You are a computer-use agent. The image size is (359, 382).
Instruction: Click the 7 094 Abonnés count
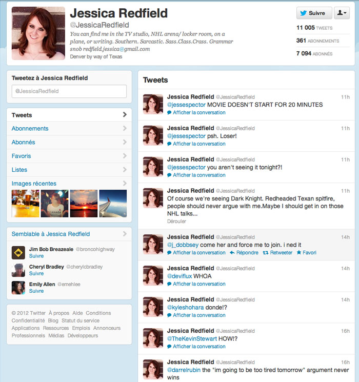[x=314, y=54]
